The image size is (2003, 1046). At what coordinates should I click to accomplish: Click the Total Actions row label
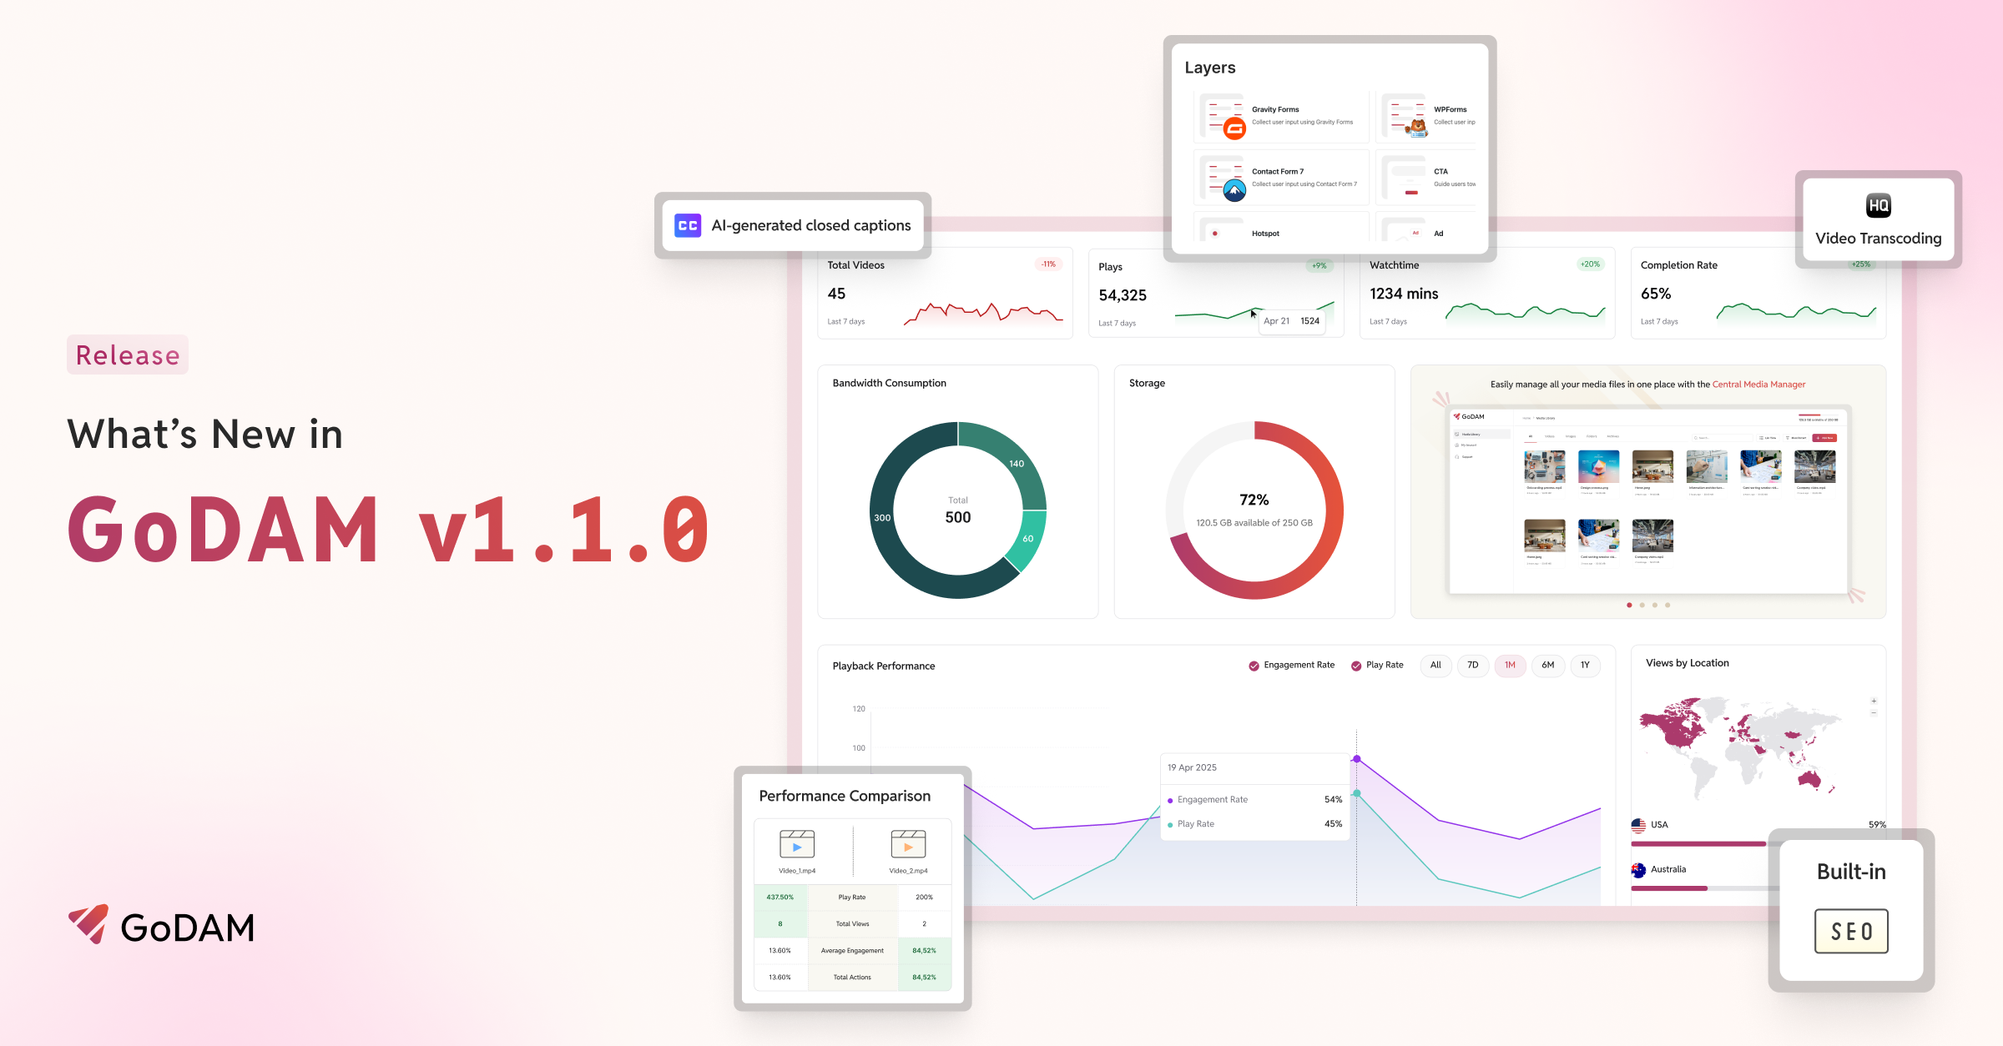pyautogui.click(x=852, y=978)
